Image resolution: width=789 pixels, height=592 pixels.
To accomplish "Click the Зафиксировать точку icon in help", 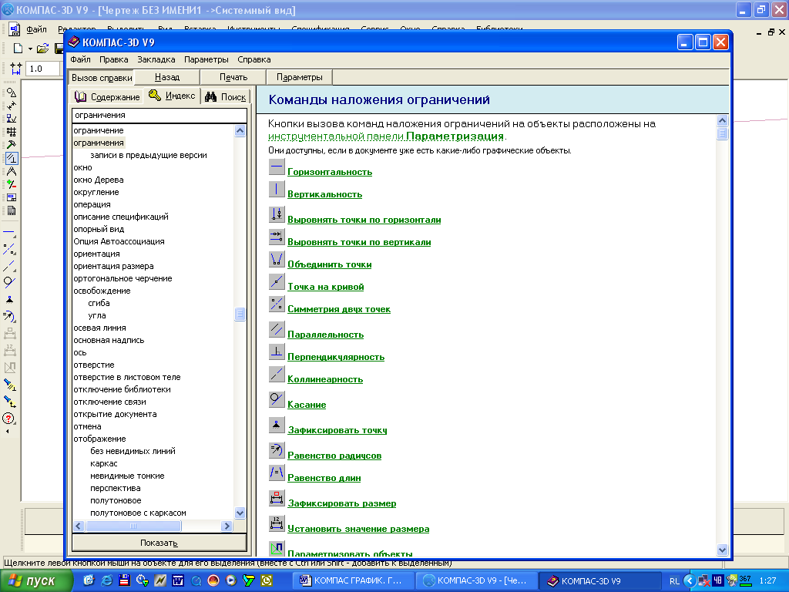I will pyautogui.click(x=277, y=425).
